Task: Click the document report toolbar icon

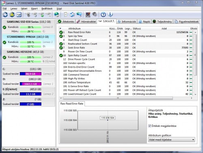Action: coord(65,15)
